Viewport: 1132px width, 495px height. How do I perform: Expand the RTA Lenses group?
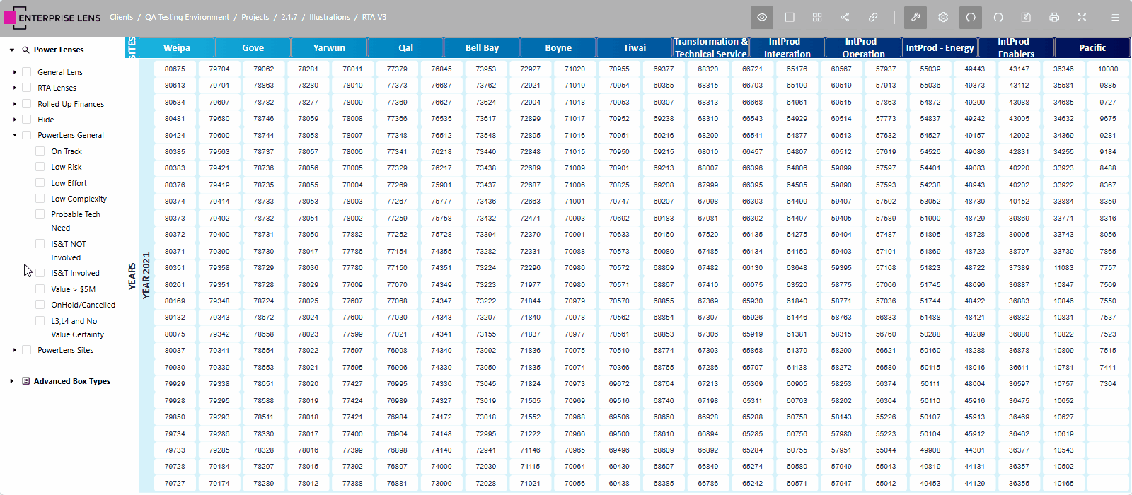(x=15, y=88)
